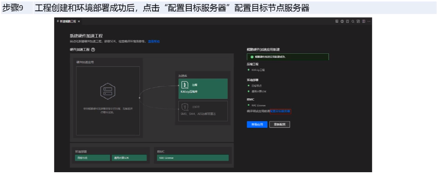Close the 新建鲲鹏工程 tab
Screen dimensions: 437x174
[79, 21]
